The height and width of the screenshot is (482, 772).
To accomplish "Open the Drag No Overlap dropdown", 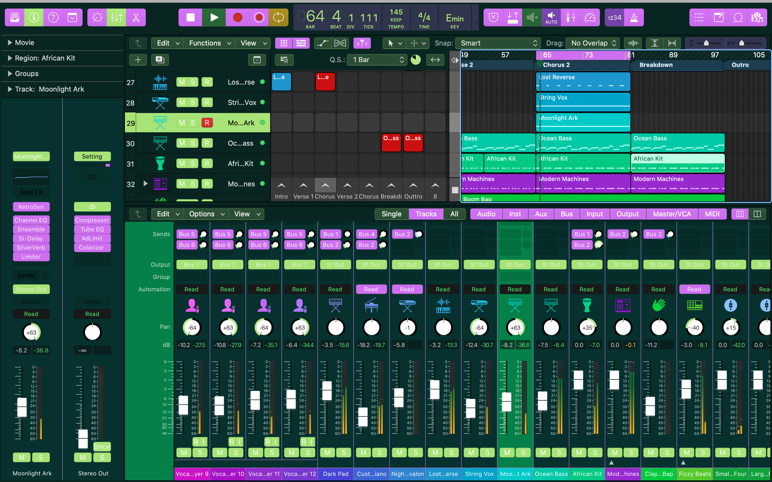I will (593, 43).
